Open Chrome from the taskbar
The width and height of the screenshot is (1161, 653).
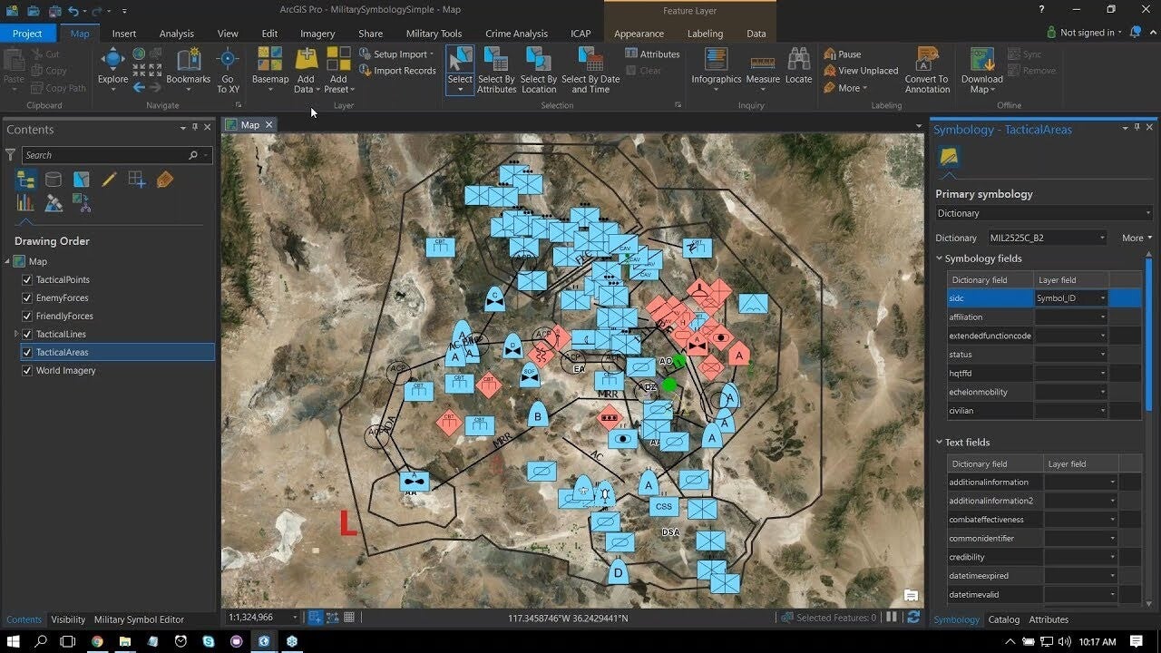point(96,641)
